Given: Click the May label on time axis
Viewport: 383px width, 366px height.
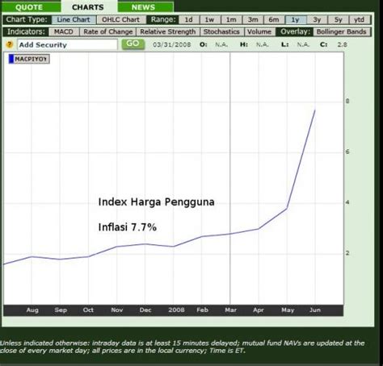Looking at the screenshot, I should tap(288, 310).
